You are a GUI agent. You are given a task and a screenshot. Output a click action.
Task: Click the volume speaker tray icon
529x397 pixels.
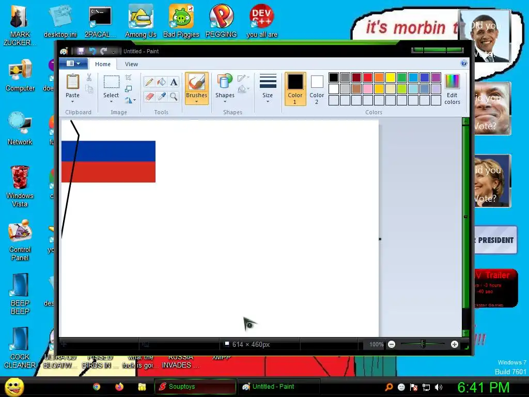[438, 387]
